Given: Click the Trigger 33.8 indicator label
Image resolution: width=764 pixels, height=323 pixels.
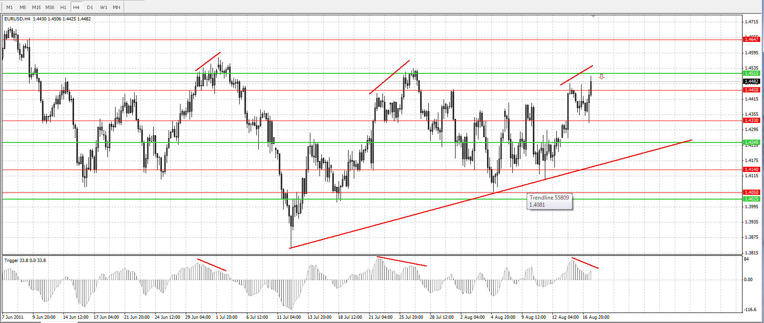Looking at the screenshot, I should (25, 261).
